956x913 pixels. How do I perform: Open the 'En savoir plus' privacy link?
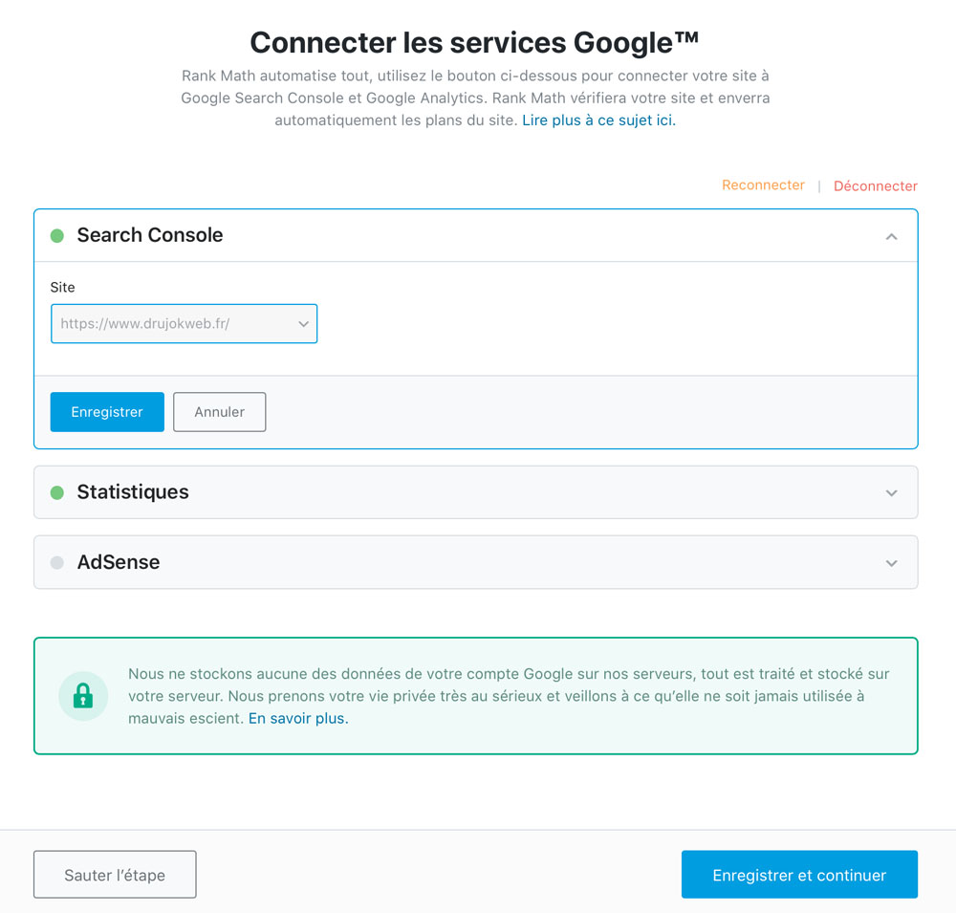pyautogui.click(x=298, y=718)
